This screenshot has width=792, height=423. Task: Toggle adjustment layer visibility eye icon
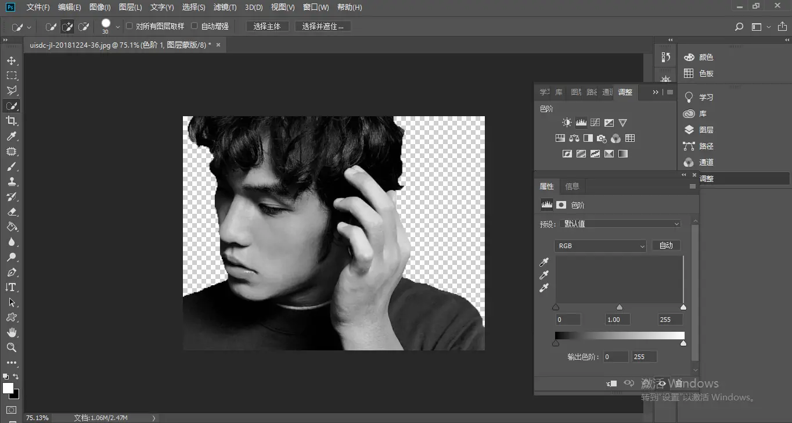pos(661,383)
